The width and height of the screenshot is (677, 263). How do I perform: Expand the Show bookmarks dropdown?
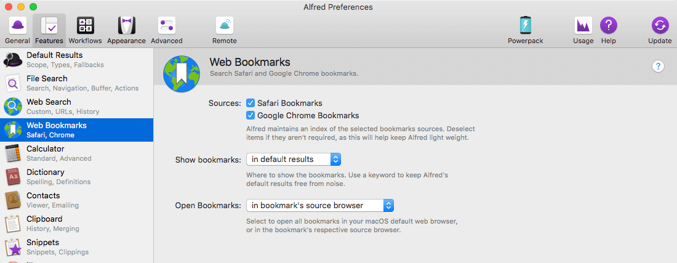pyautogui.click(x=294, y=160)
